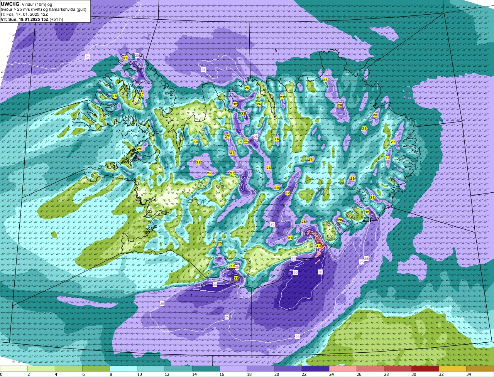494x377 pixels.
Task: Select the light teal 10–12 m/s legend swatch
Action: 151,369
